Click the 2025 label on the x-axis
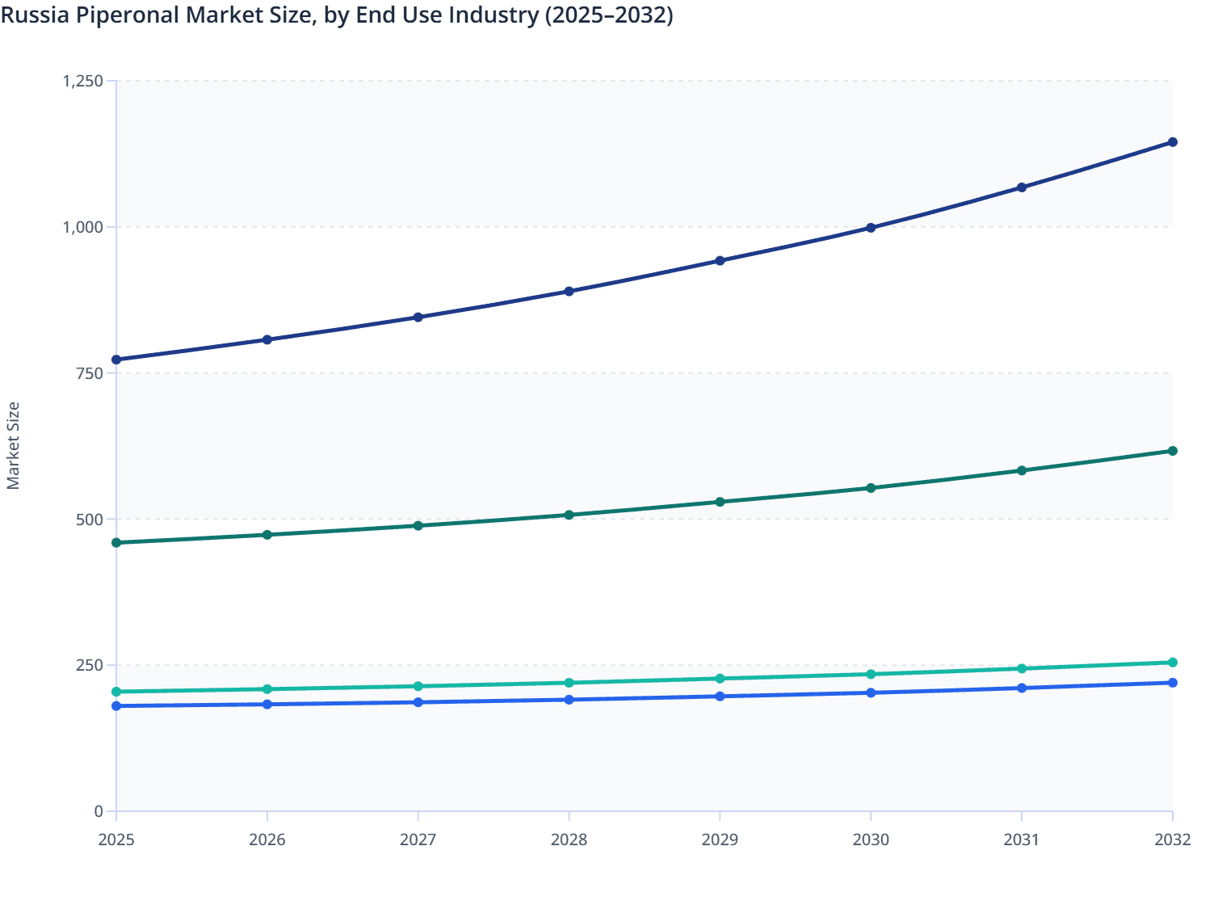The height and width of the screenshot is (905, 1218). tap(116, 840)
